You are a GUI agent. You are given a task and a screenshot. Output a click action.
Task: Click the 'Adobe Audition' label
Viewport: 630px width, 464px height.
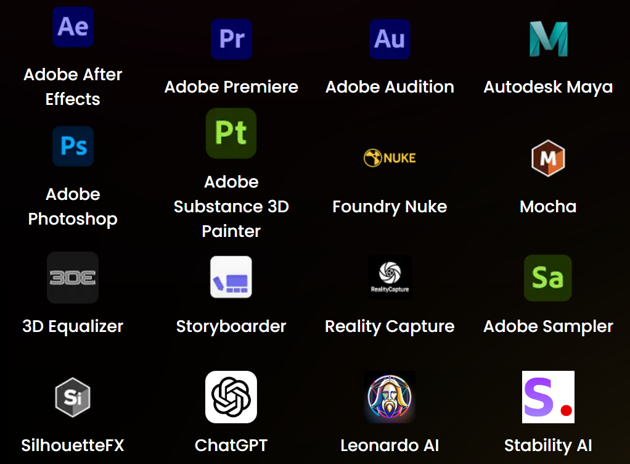tap(390, 87)
